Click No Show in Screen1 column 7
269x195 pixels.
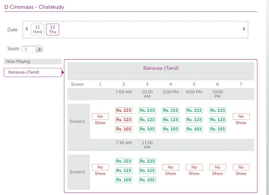241,119
